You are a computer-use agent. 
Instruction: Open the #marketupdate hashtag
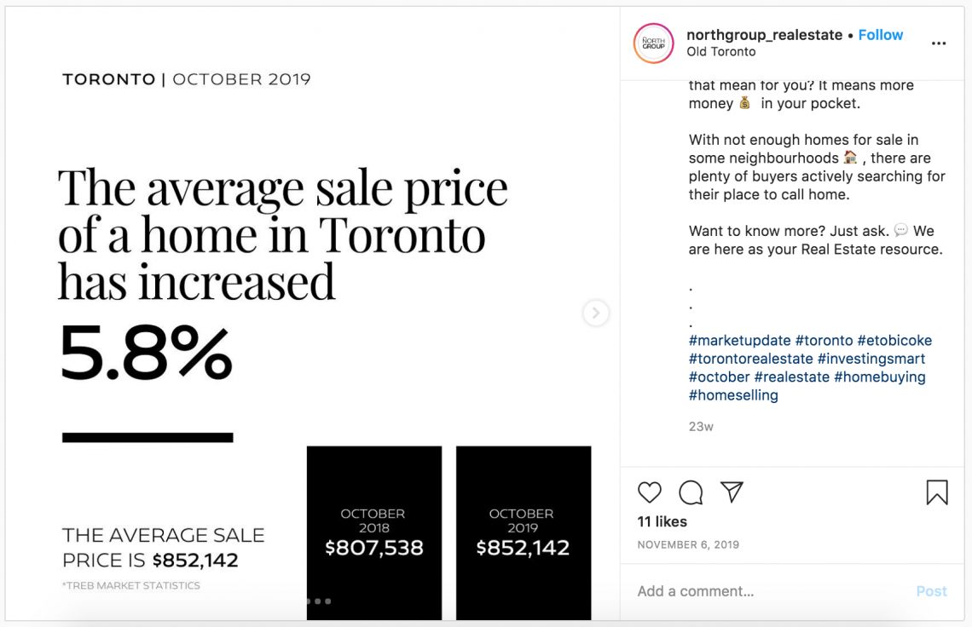[739, 341]
